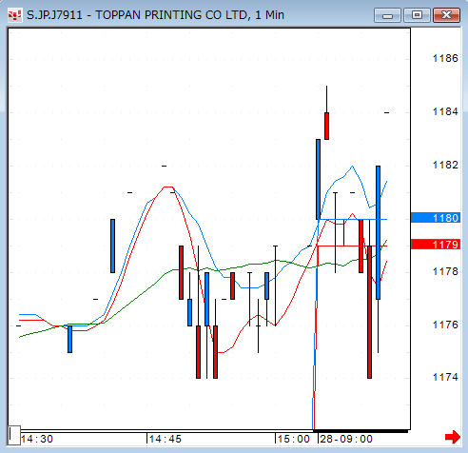Click the title bar text TOPPAN PRINTING
468x453 pixels.
click(148, 15)
